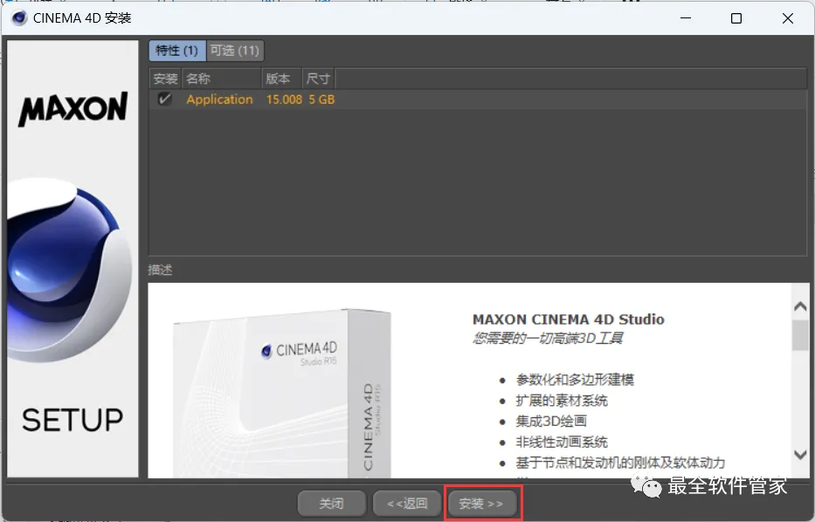Click the 关闭 button
Screen dimensions: 815x522
point(331,504)
